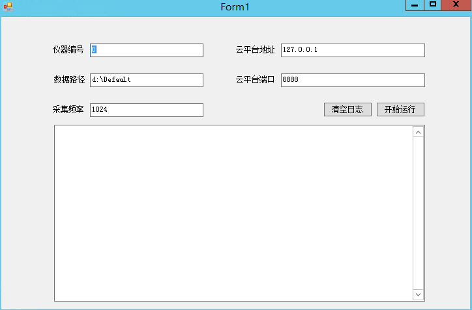Click the 云平台端口 field showing 8888
Screen dimensions: 472x310
tap(353, 80)
